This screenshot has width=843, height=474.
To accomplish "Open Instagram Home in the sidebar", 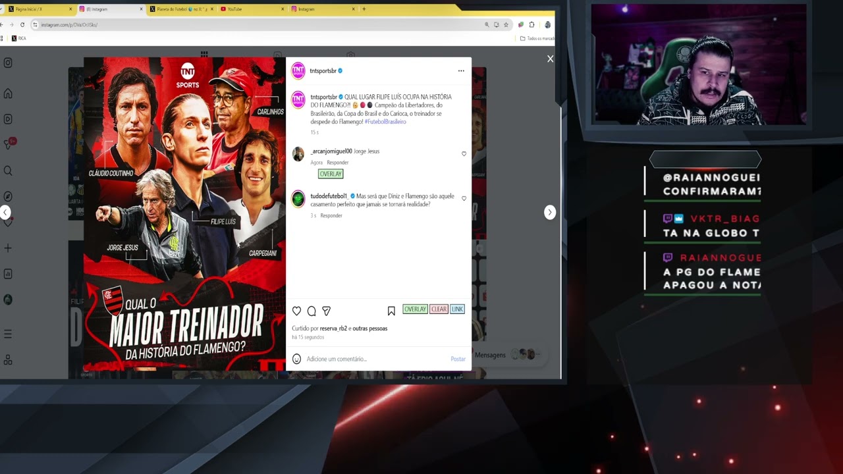I will click(8, 93).
